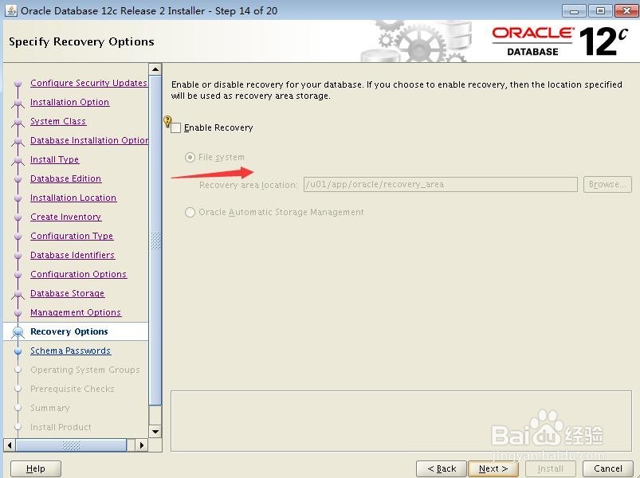Open the Management Options step
Image resolution: width=640 pixels, height=478 pixels.
coord(76,313)
